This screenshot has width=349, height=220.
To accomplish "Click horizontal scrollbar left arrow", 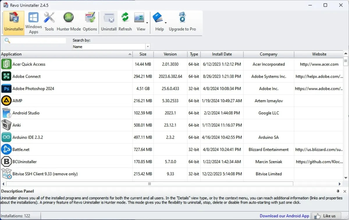I will (x=3, y=184).
